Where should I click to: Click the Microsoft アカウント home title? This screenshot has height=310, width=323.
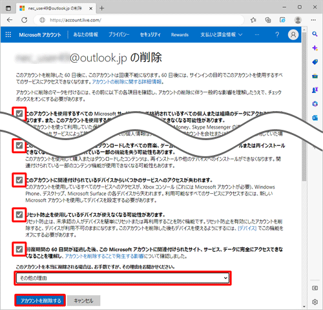click(40, 35)
